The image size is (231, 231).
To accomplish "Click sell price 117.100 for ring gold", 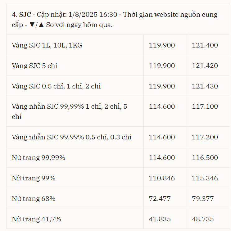I will pyautogui.click(x=205, y=106).
